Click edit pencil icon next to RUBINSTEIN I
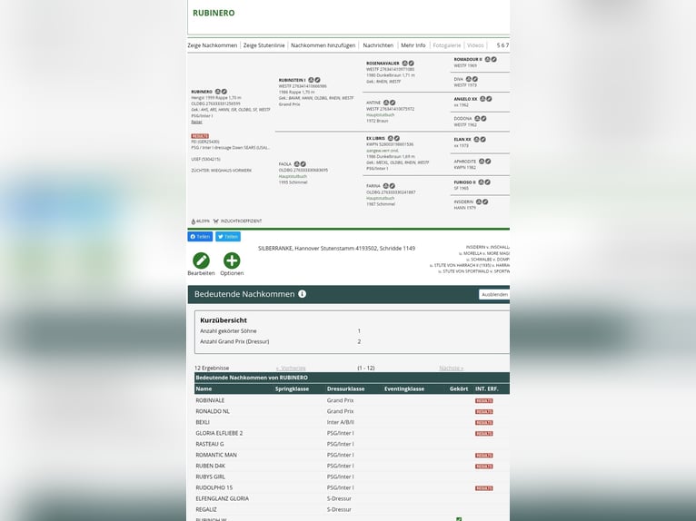696x521 pixels. [318, 80]
